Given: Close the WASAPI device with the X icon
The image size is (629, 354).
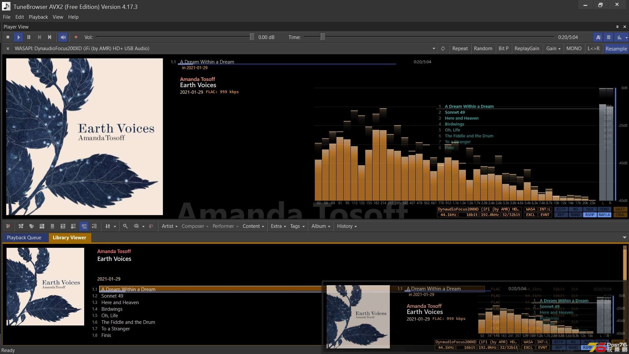Looking at the screenshot, I should [x=8, y=49].
